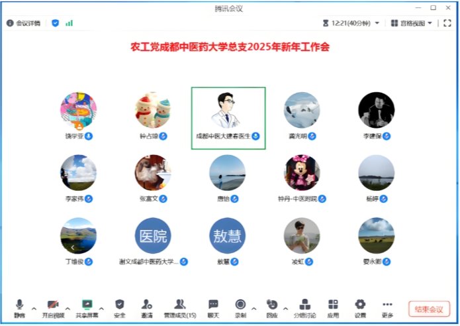Open the apps (应用) icon
This screenshot has width=460, height=326.
point(333,305)
